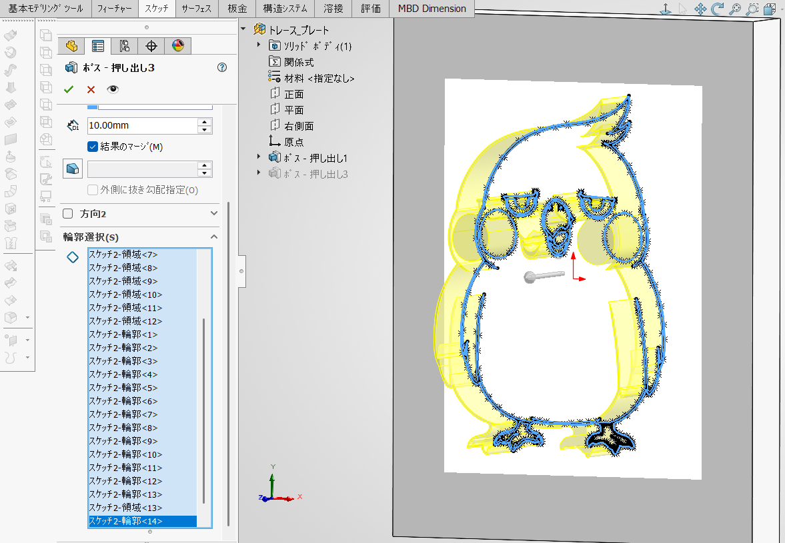
Task: Switch to the MBD Dimension tab
Action: [432, 9]
